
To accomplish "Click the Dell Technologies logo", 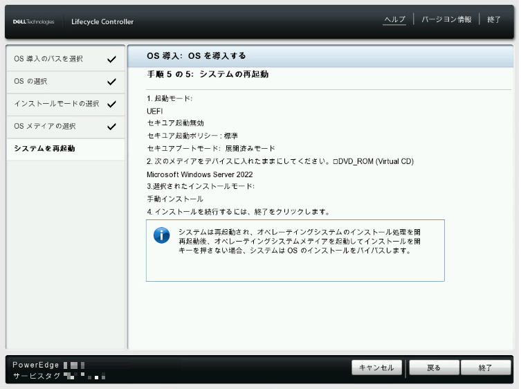I will (x=33, y=22).
